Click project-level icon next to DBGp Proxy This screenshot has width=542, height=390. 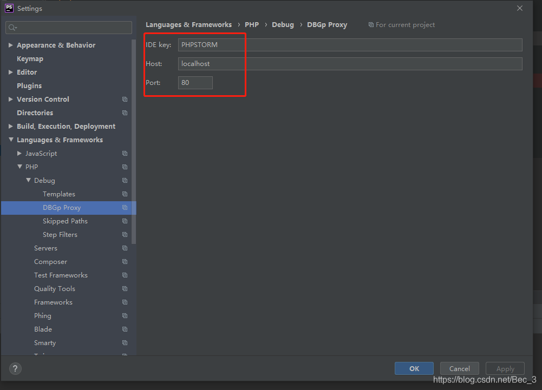pos(125,208)
